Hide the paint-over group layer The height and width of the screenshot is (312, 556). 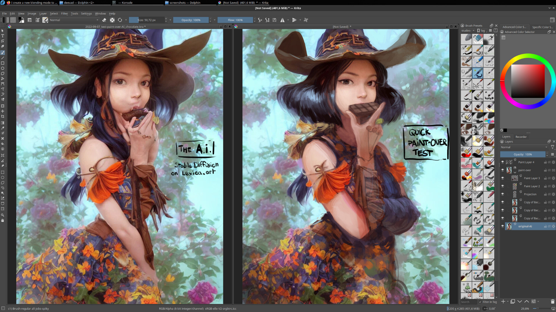[x=503, y=170]
